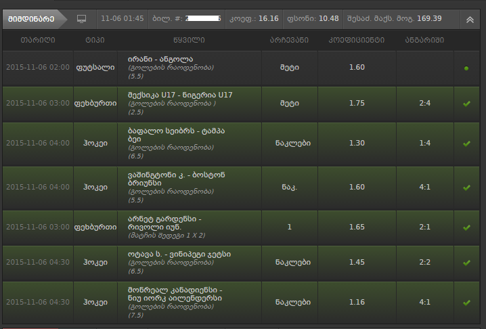
Task: Click score 4:1 in ვაშინგტონი row
Action: pyautogui.click(x=424, y=188)
